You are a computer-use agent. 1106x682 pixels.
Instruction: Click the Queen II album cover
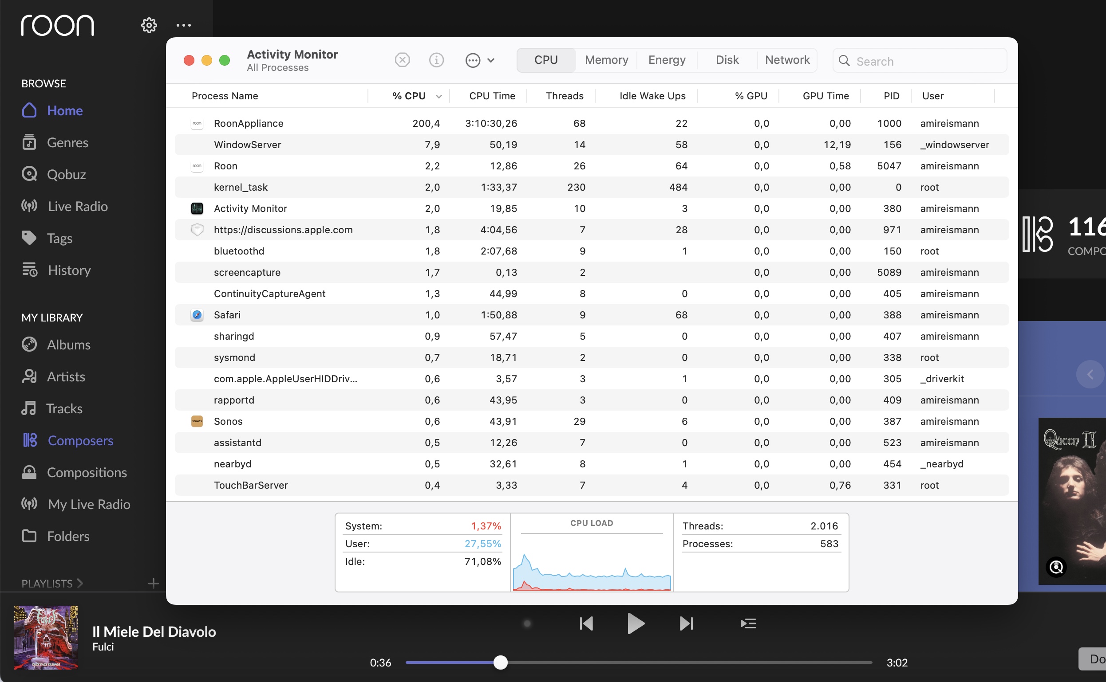1072,501
